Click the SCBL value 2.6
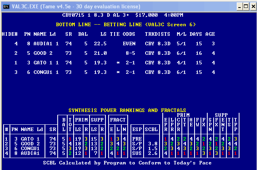Image resolution: width=257 pixels, height=170 pixels. pyautogui.click(x=153, y=153)
